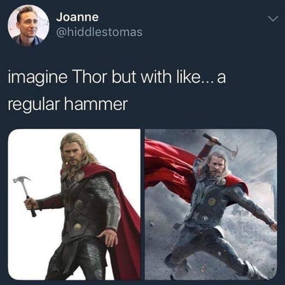Viewport: 285px width, 285px height.
Task: Open the right image with gray background
Action: point(211,205)
